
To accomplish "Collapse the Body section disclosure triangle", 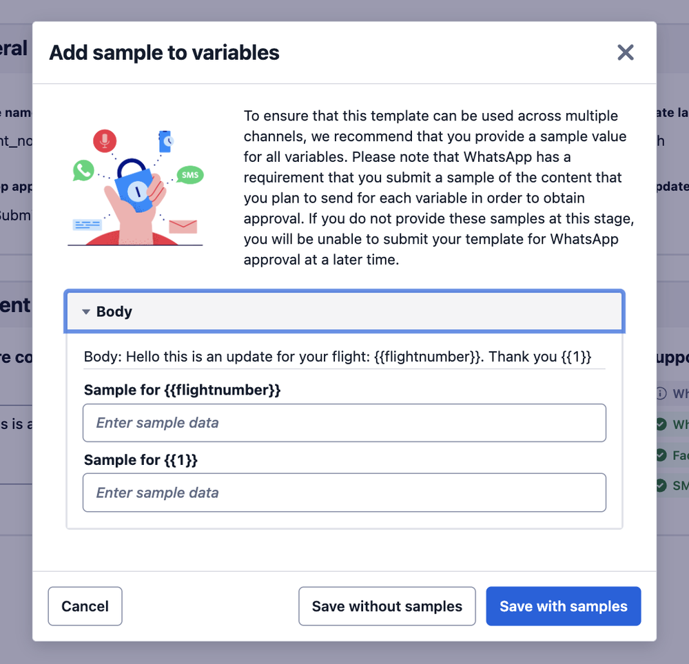I will point(86,311).
